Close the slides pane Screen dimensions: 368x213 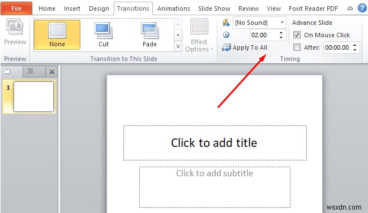(x=52, y=72)
